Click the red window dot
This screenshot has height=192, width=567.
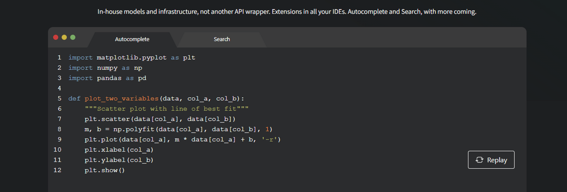coord(56,37)
